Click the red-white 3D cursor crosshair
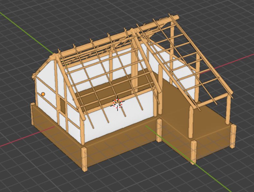This screenshot has width=254, height=192. 117,104
